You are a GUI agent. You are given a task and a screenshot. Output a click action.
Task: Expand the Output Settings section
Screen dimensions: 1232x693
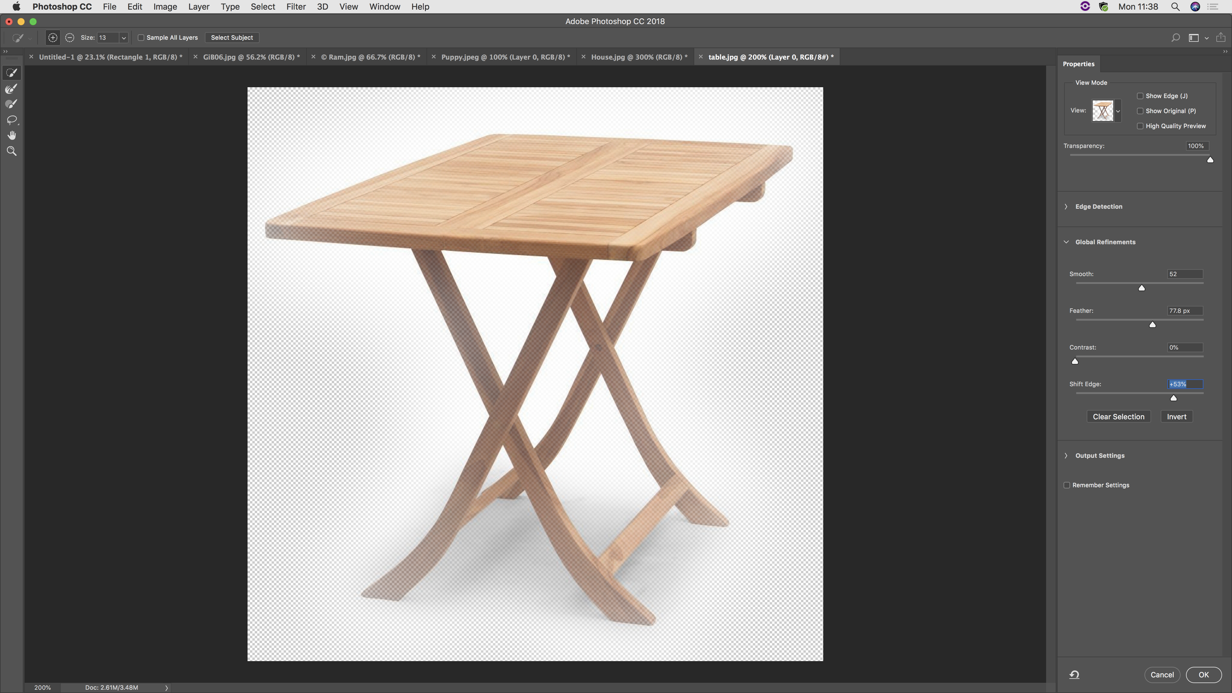click(1066, 456)
